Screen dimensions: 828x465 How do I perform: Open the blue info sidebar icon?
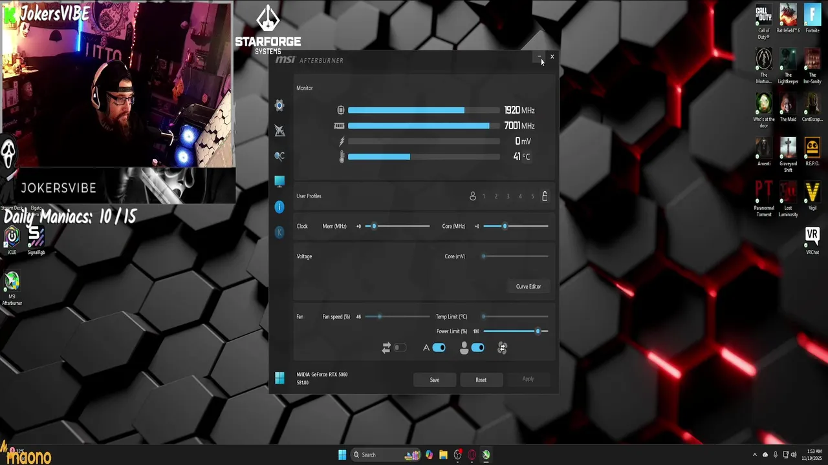tap(279, 207)
